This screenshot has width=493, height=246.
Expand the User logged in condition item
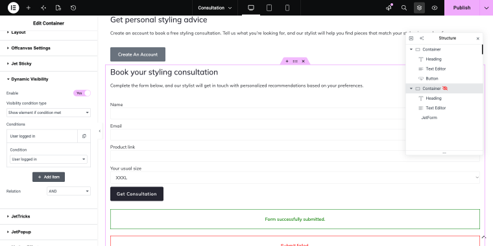[42, 136]
